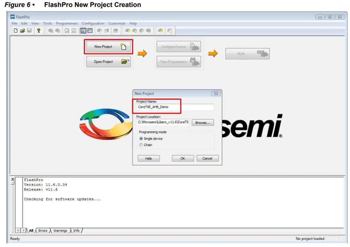Switch to the Warnings log tab
This screenshot has height=247, width=350.
pos(60,231)
